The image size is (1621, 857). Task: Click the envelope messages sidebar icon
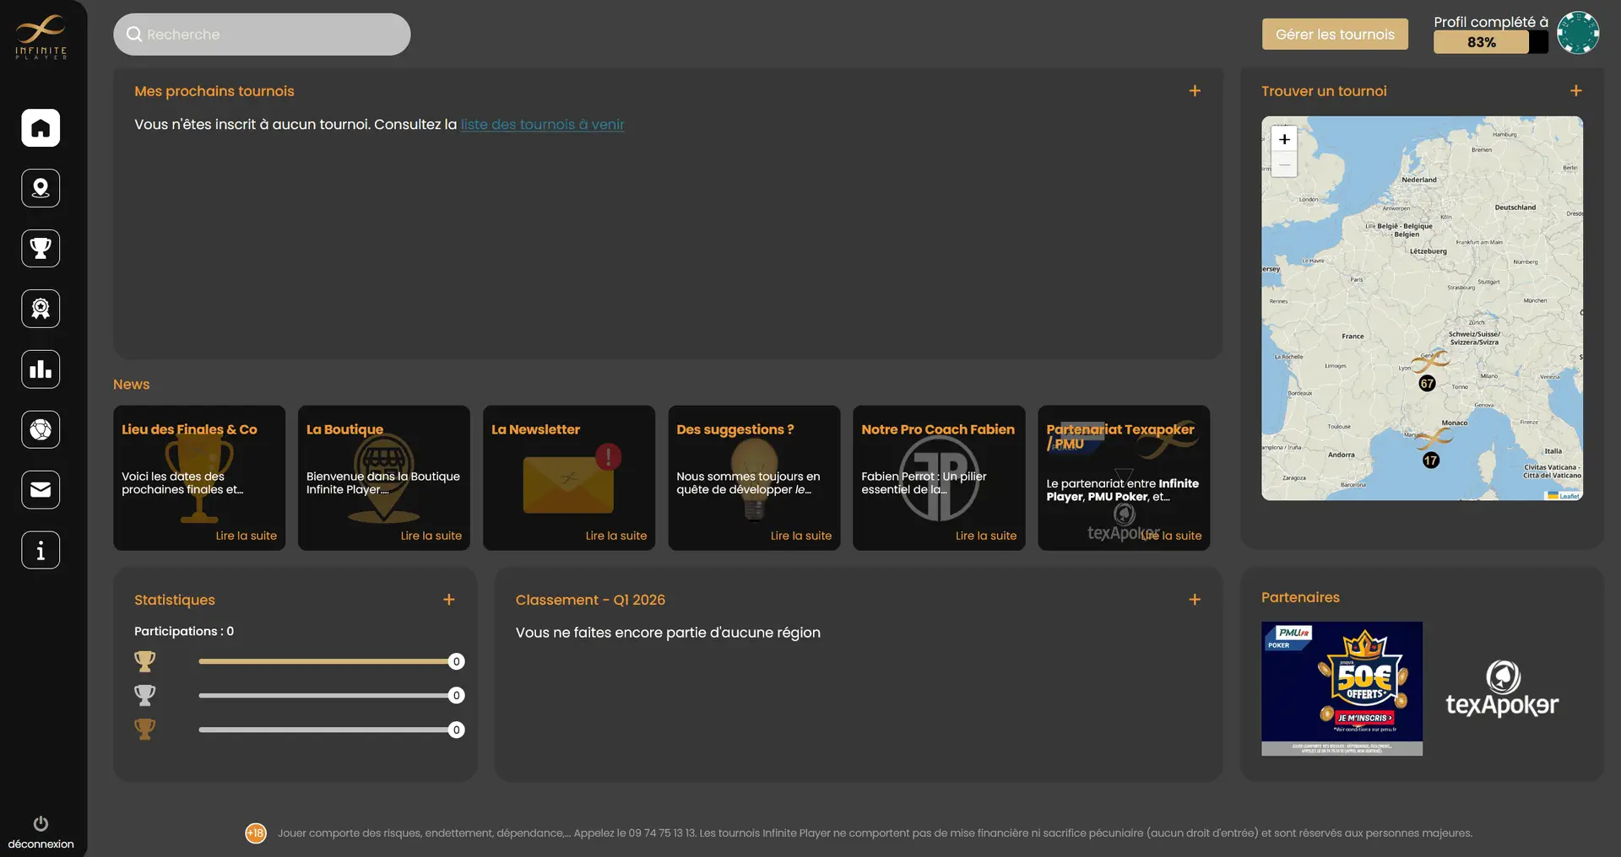tap(41, 490)
